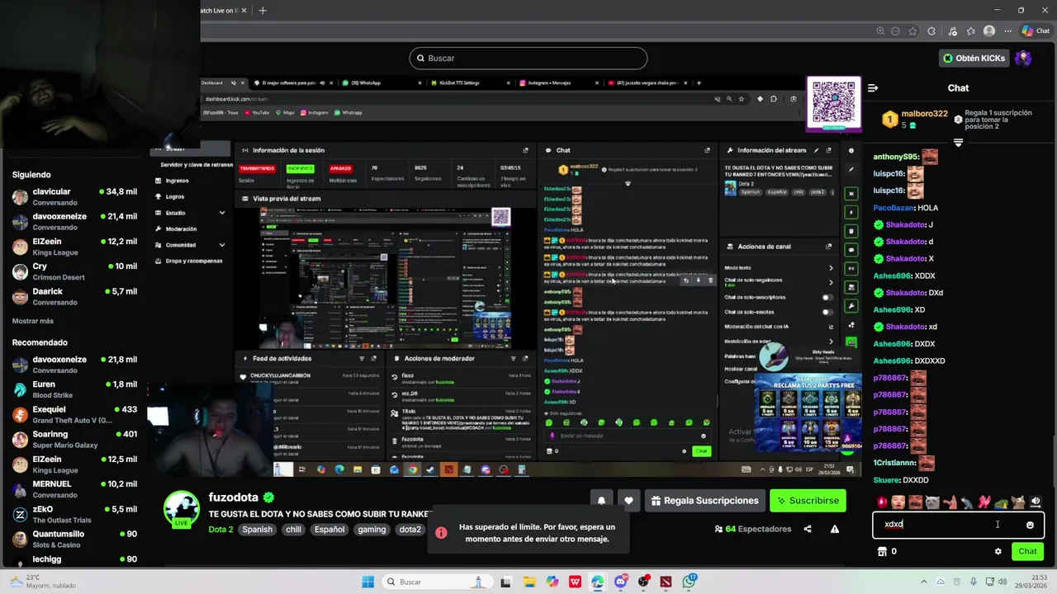Open the Dota 2 category link
Screen dimensions: 1057x594
220,530
